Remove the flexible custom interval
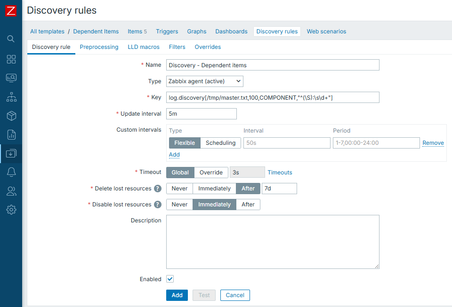The image size is (452, 307). click(x=433, y=143)
